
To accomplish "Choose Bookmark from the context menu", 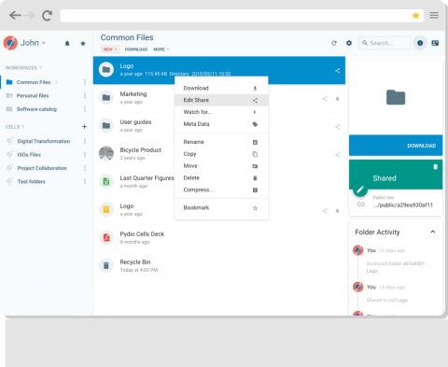I will [221, 207].
